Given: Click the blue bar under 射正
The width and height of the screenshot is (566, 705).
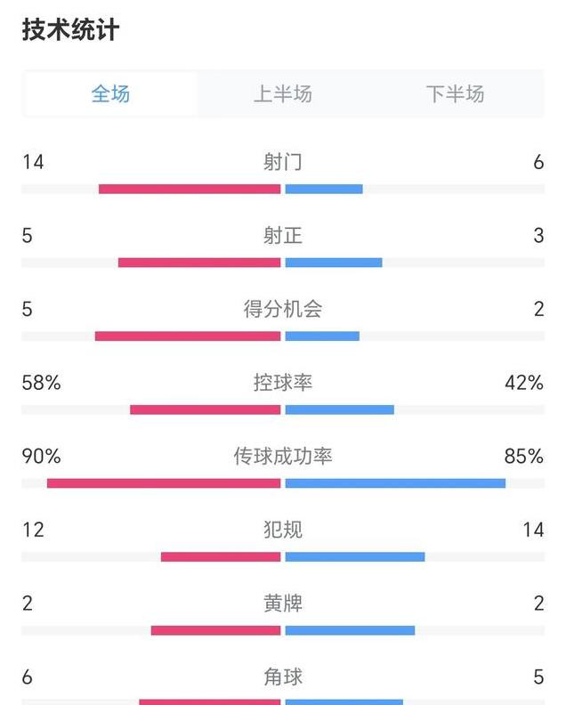Looking at the screenshot, I should click(334, 263).
